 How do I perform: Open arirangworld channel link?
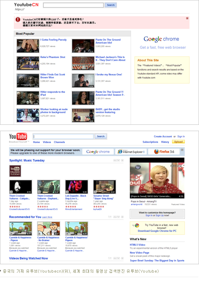[x=137, y=204]
